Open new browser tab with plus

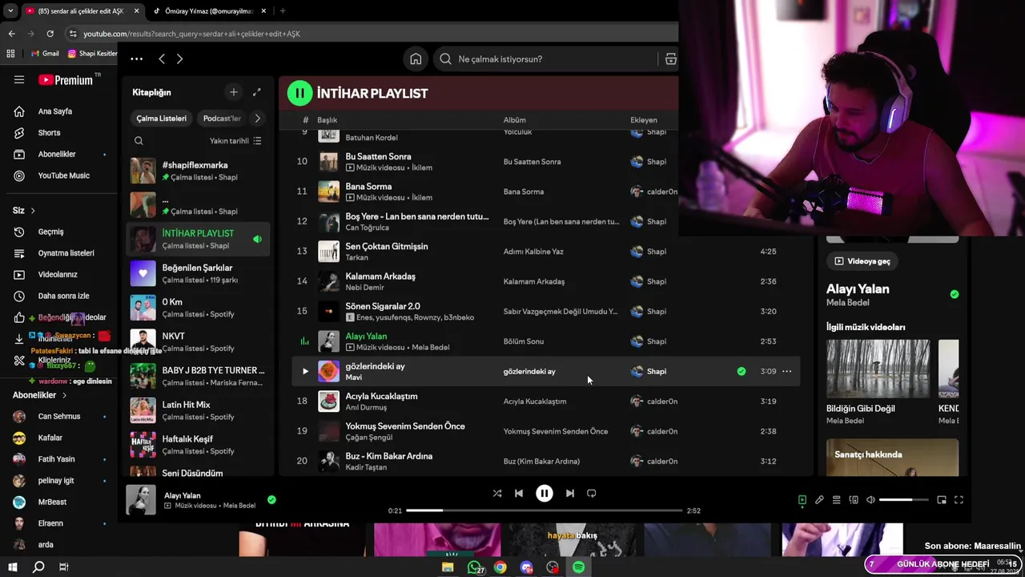point(283,11)
